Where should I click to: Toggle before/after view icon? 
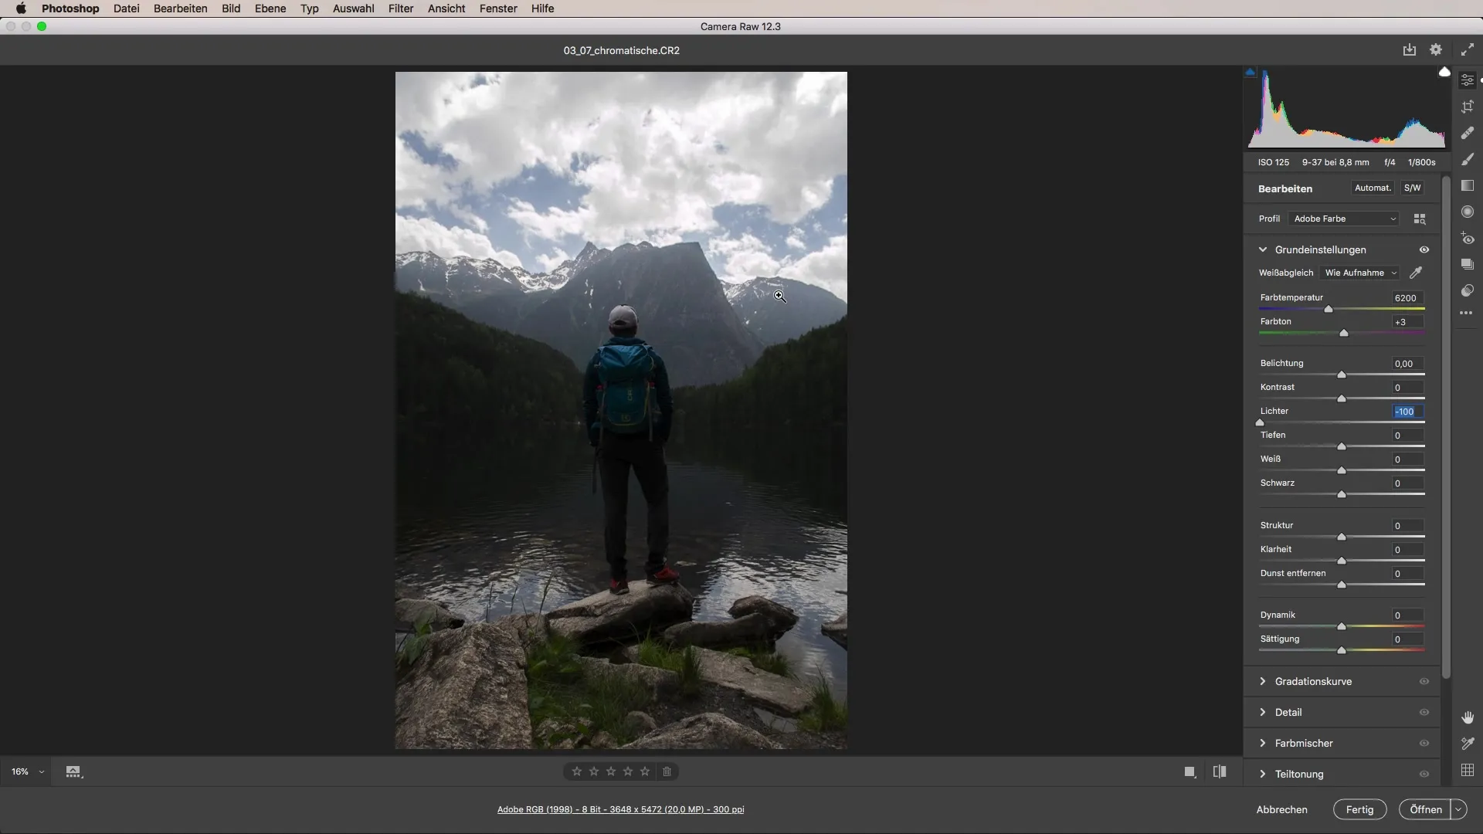pyautogui.click(x=1220, y=771)
